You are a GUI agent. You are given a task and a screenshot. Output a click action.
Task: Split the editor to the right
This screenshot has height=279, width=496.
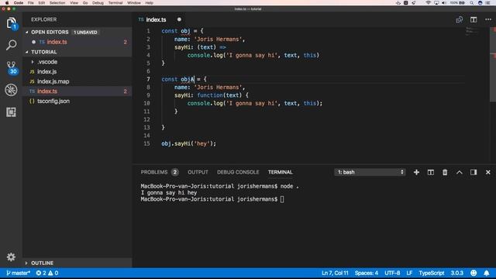474,19
